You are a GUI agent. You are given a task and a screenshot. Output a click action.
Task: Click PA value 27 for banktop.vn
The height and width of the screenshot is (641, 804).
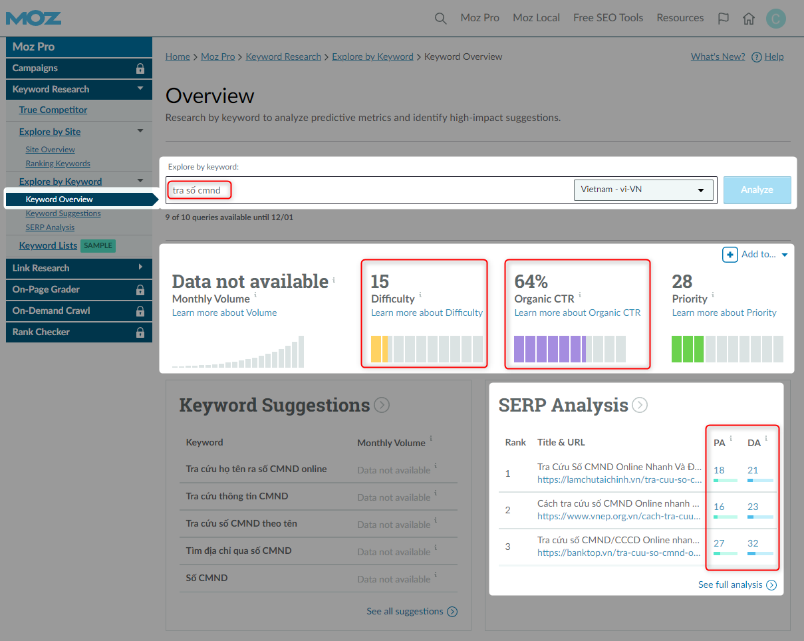click(719, 543)
